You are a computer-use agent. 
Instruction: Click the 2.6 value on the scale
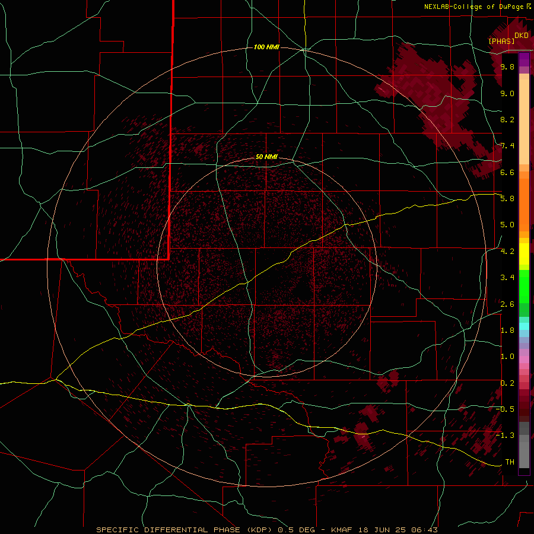coord(507,304)
